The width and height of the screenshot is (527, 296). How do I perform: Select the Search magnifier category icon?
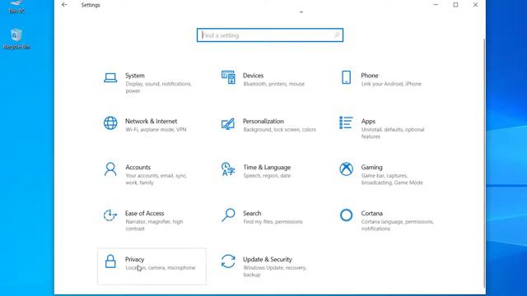228,215
